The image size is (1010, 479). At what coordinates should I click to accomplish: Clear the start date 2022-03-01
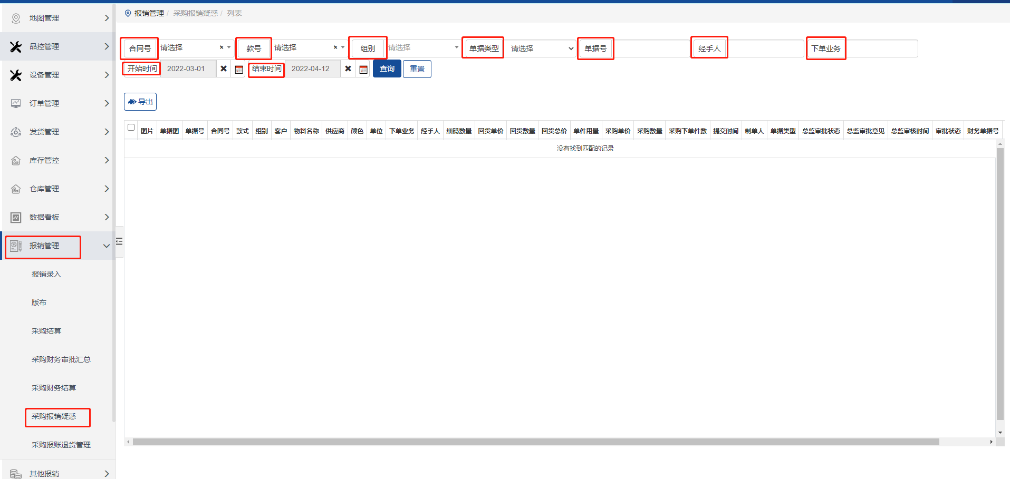tap(224, 69)
